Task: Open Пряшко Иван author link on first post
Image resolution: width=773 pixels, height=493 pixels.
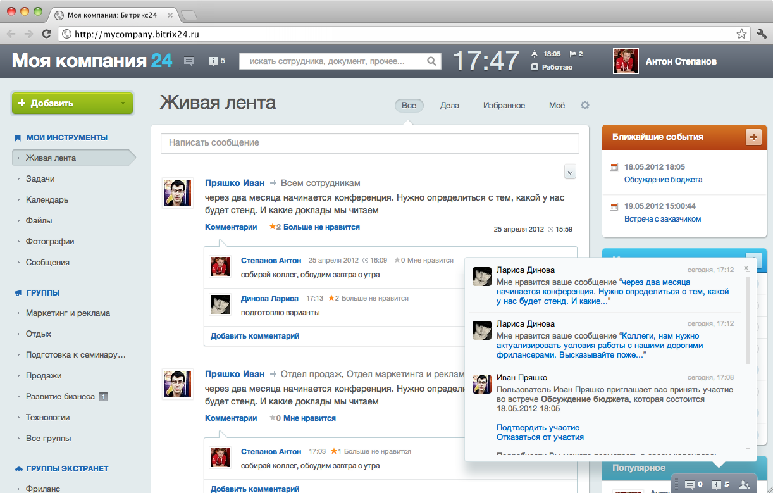Action: coord(235,183)
